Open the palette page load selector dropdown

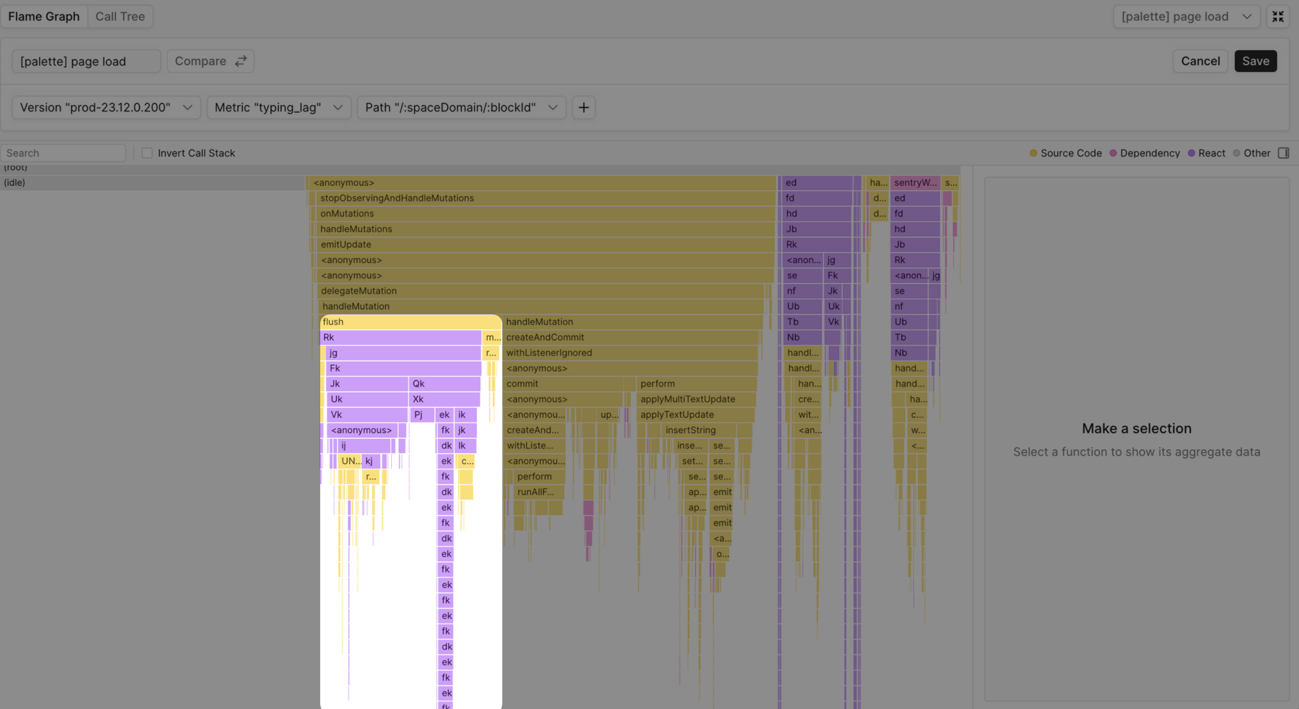1186,17
